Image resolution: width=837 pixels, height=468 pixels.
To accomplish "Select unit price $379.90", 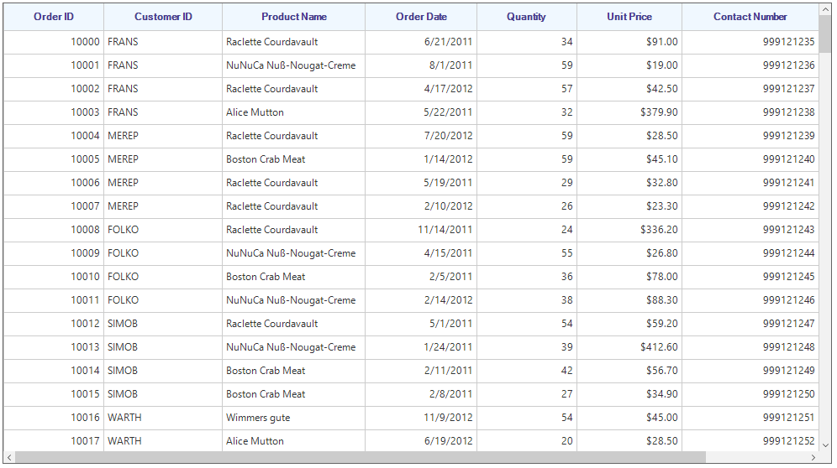I will click(x=629, y=112).
